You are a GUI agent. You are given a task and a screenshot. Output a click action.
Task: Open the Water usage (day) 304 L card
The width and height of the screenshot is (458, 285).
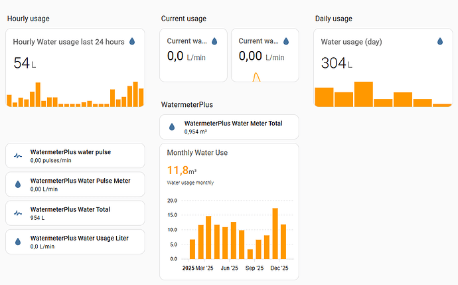point(352,42)
